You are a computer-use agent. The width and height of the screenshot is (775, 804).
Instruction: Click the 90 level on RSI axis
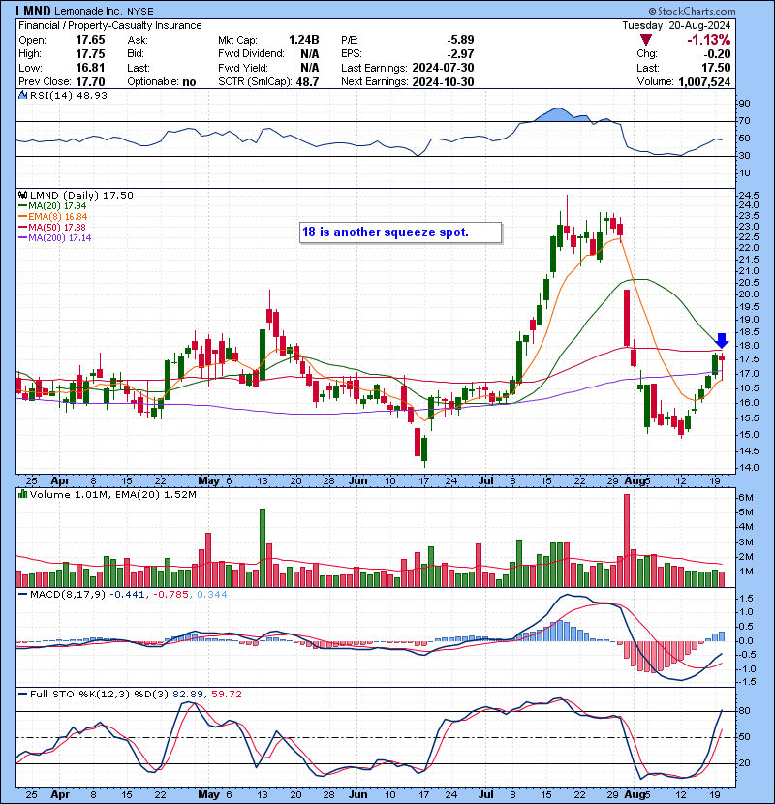pos(744,104)
